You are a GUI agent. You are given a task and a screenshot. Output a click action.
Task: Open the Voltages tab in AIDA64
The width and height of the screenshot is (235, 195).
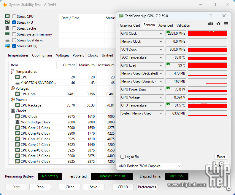(63, 55)
